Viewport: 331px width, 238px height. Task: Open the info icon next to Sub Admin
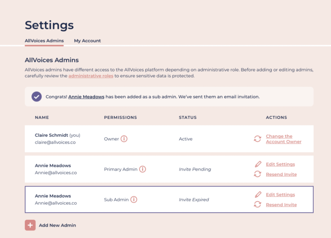tap(134, 200)
